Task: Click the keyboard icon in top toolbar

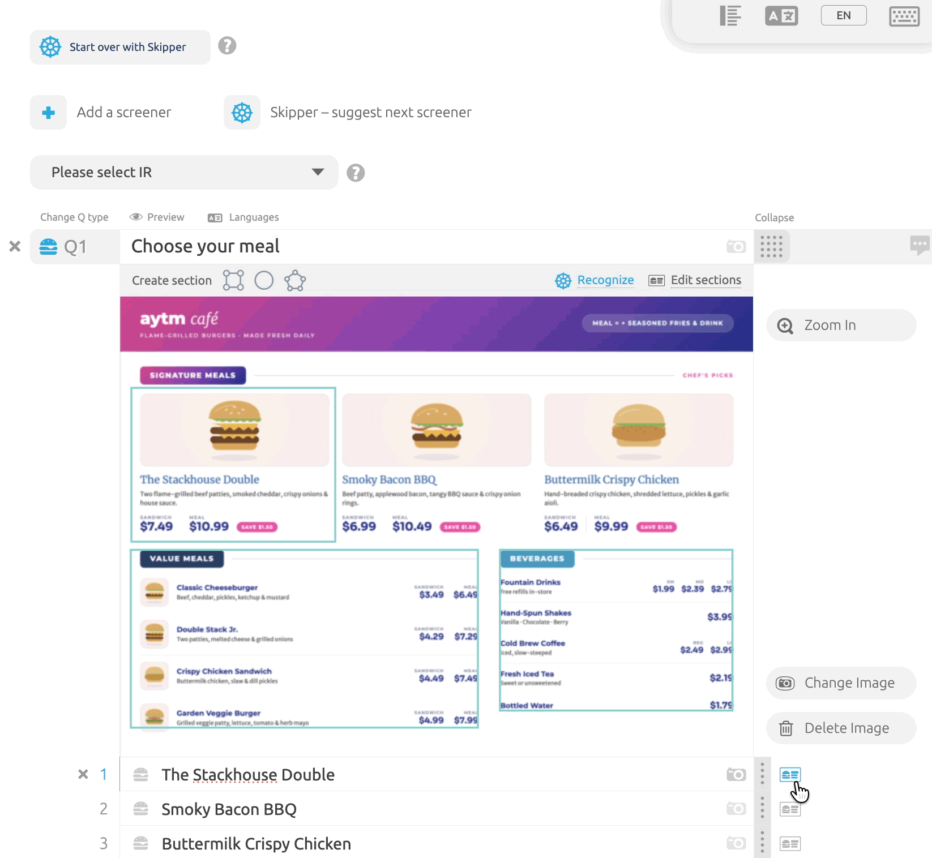Action: click(904, 16)
